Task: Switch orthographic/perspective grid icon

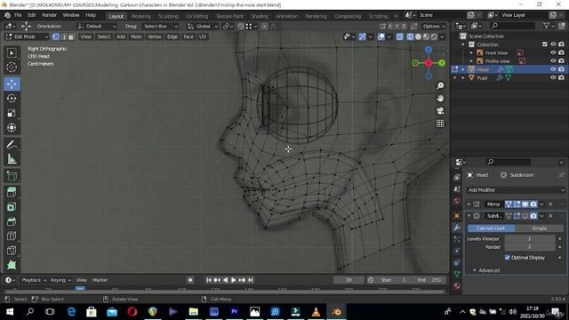Action: pos(440,124)
